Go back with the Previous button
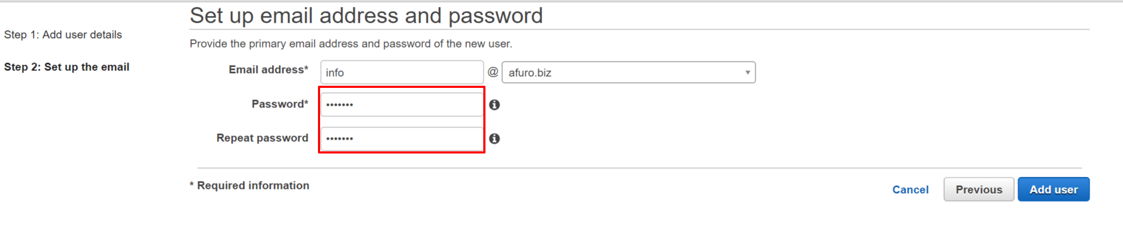 click(978, 189)
